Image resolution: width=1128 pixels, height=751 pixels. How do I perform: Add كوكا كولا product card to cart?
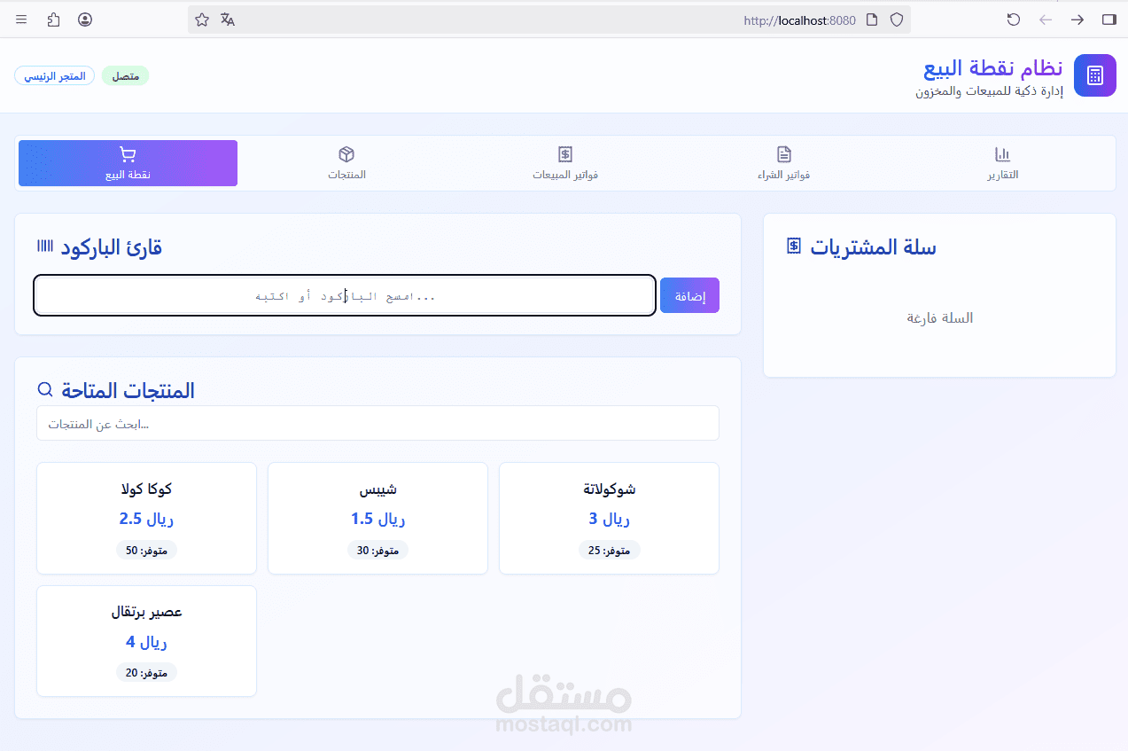tap(146, 518)
